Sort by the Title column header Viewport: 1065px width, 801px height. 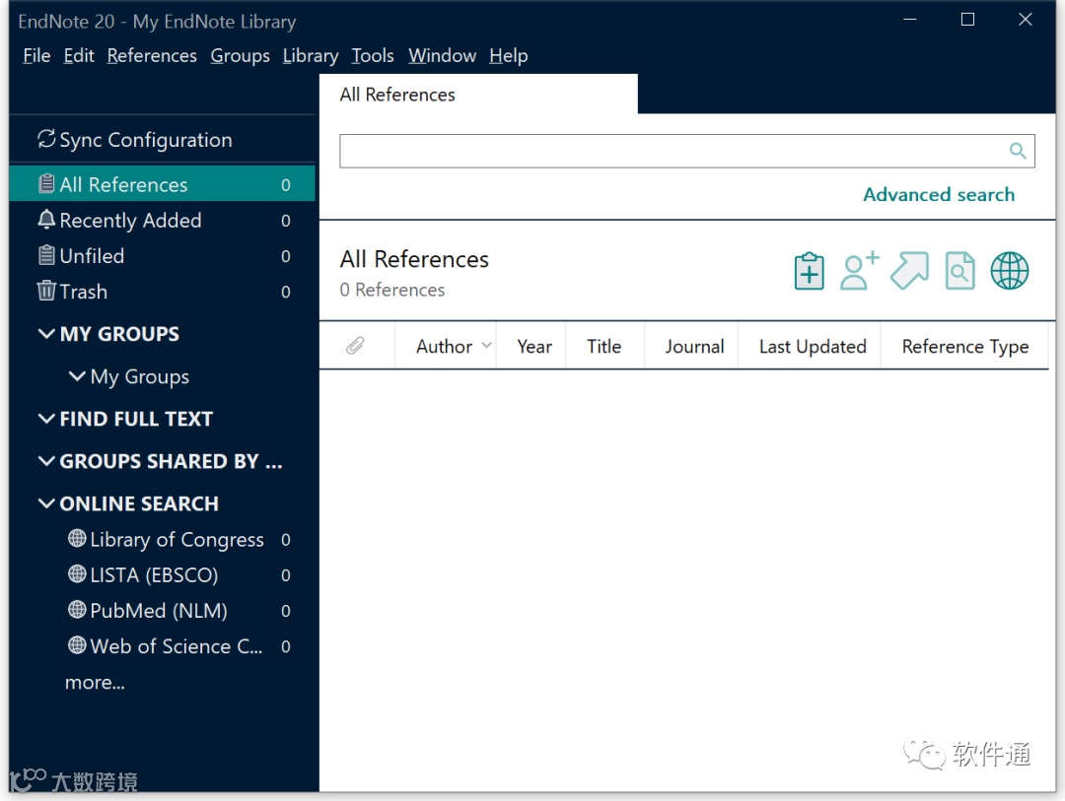click(604, 346)
